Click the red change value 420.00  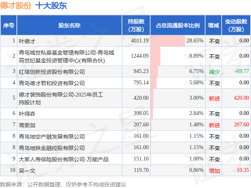[x=242, y=98]
